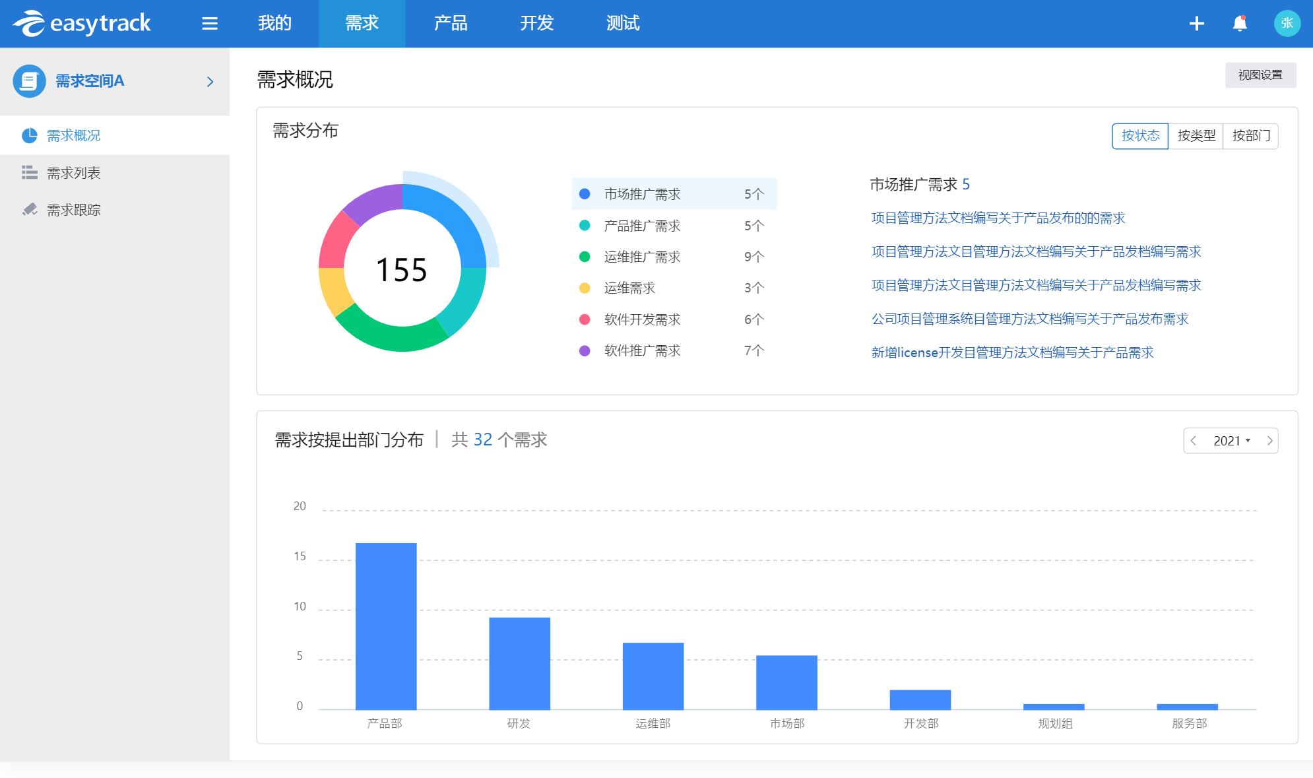Open the notifications bell

pos(1240,24)
